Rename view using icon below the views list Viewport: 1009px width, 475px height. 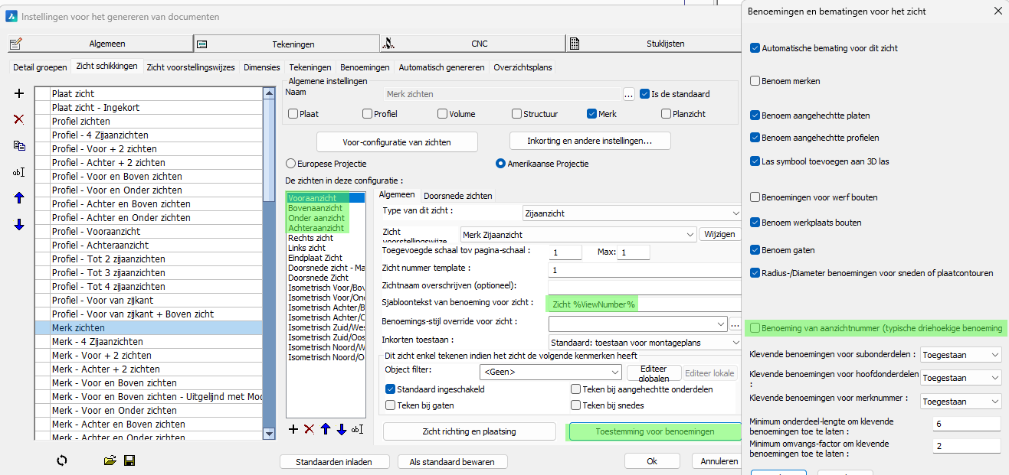357,430
